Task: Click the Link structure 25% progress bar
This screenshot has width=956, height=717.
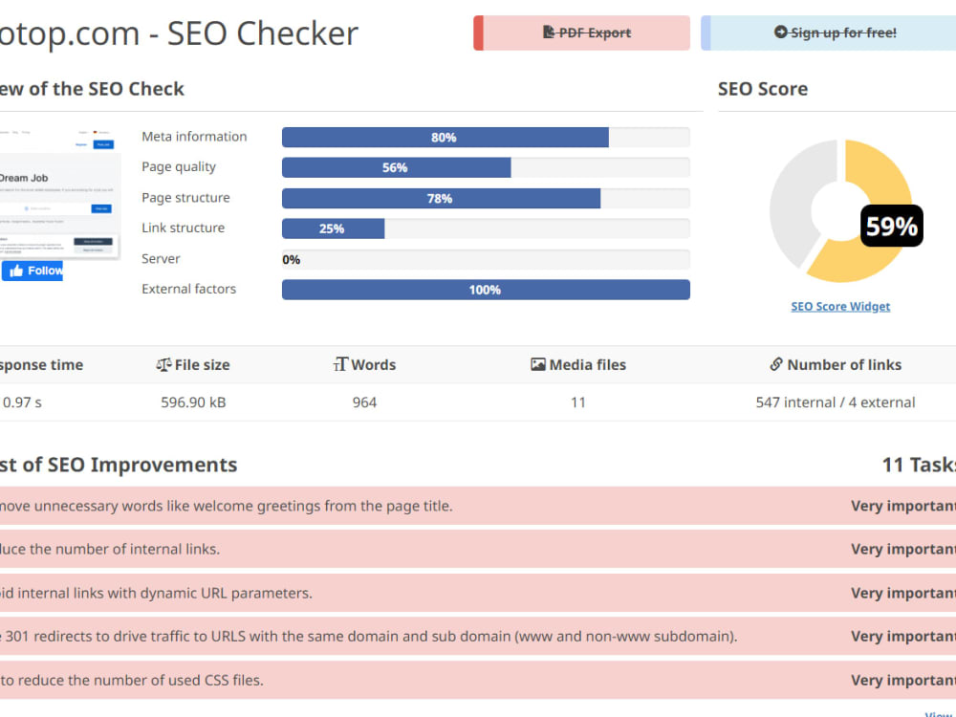Action: (486, 228)
